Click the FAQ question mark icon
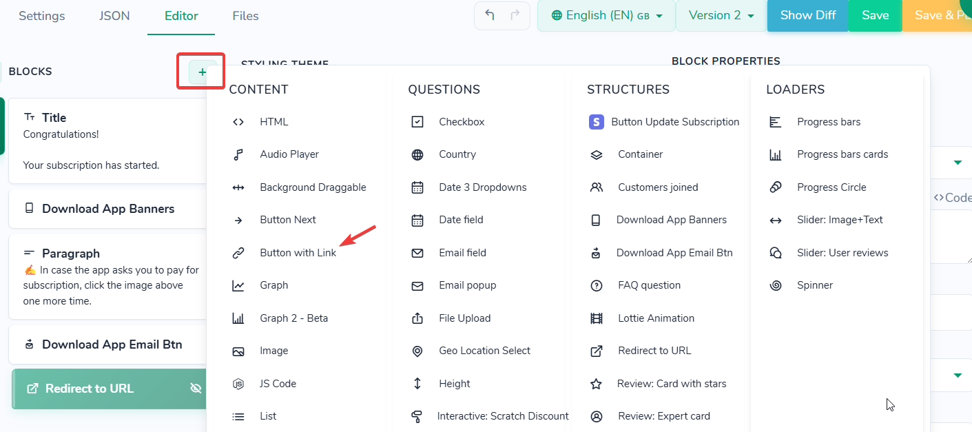This screenshot has width=972, height=432. [x=597, y=285]
